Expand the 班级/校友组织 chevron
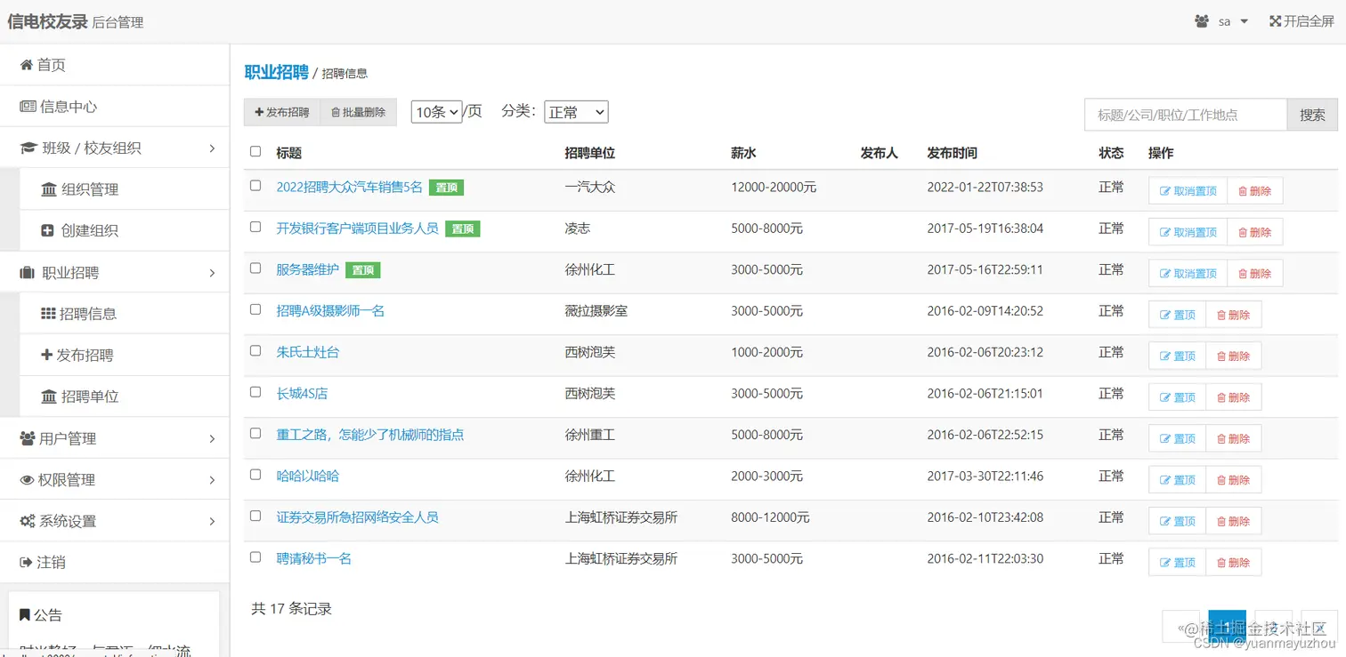The height and width of the screenshot is (657, 1346). point(212,148)
